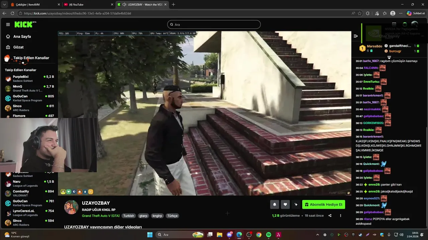Click username ritaru in chat
This screenshot has height=240, width=428.
367,219
